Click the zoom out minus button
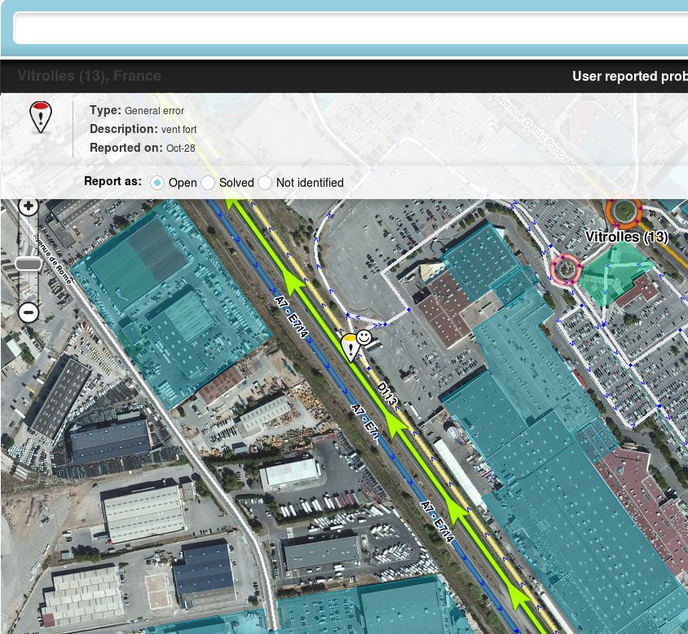Image resolution: width=688 pixels, height=634 pixels. [29, 313]
